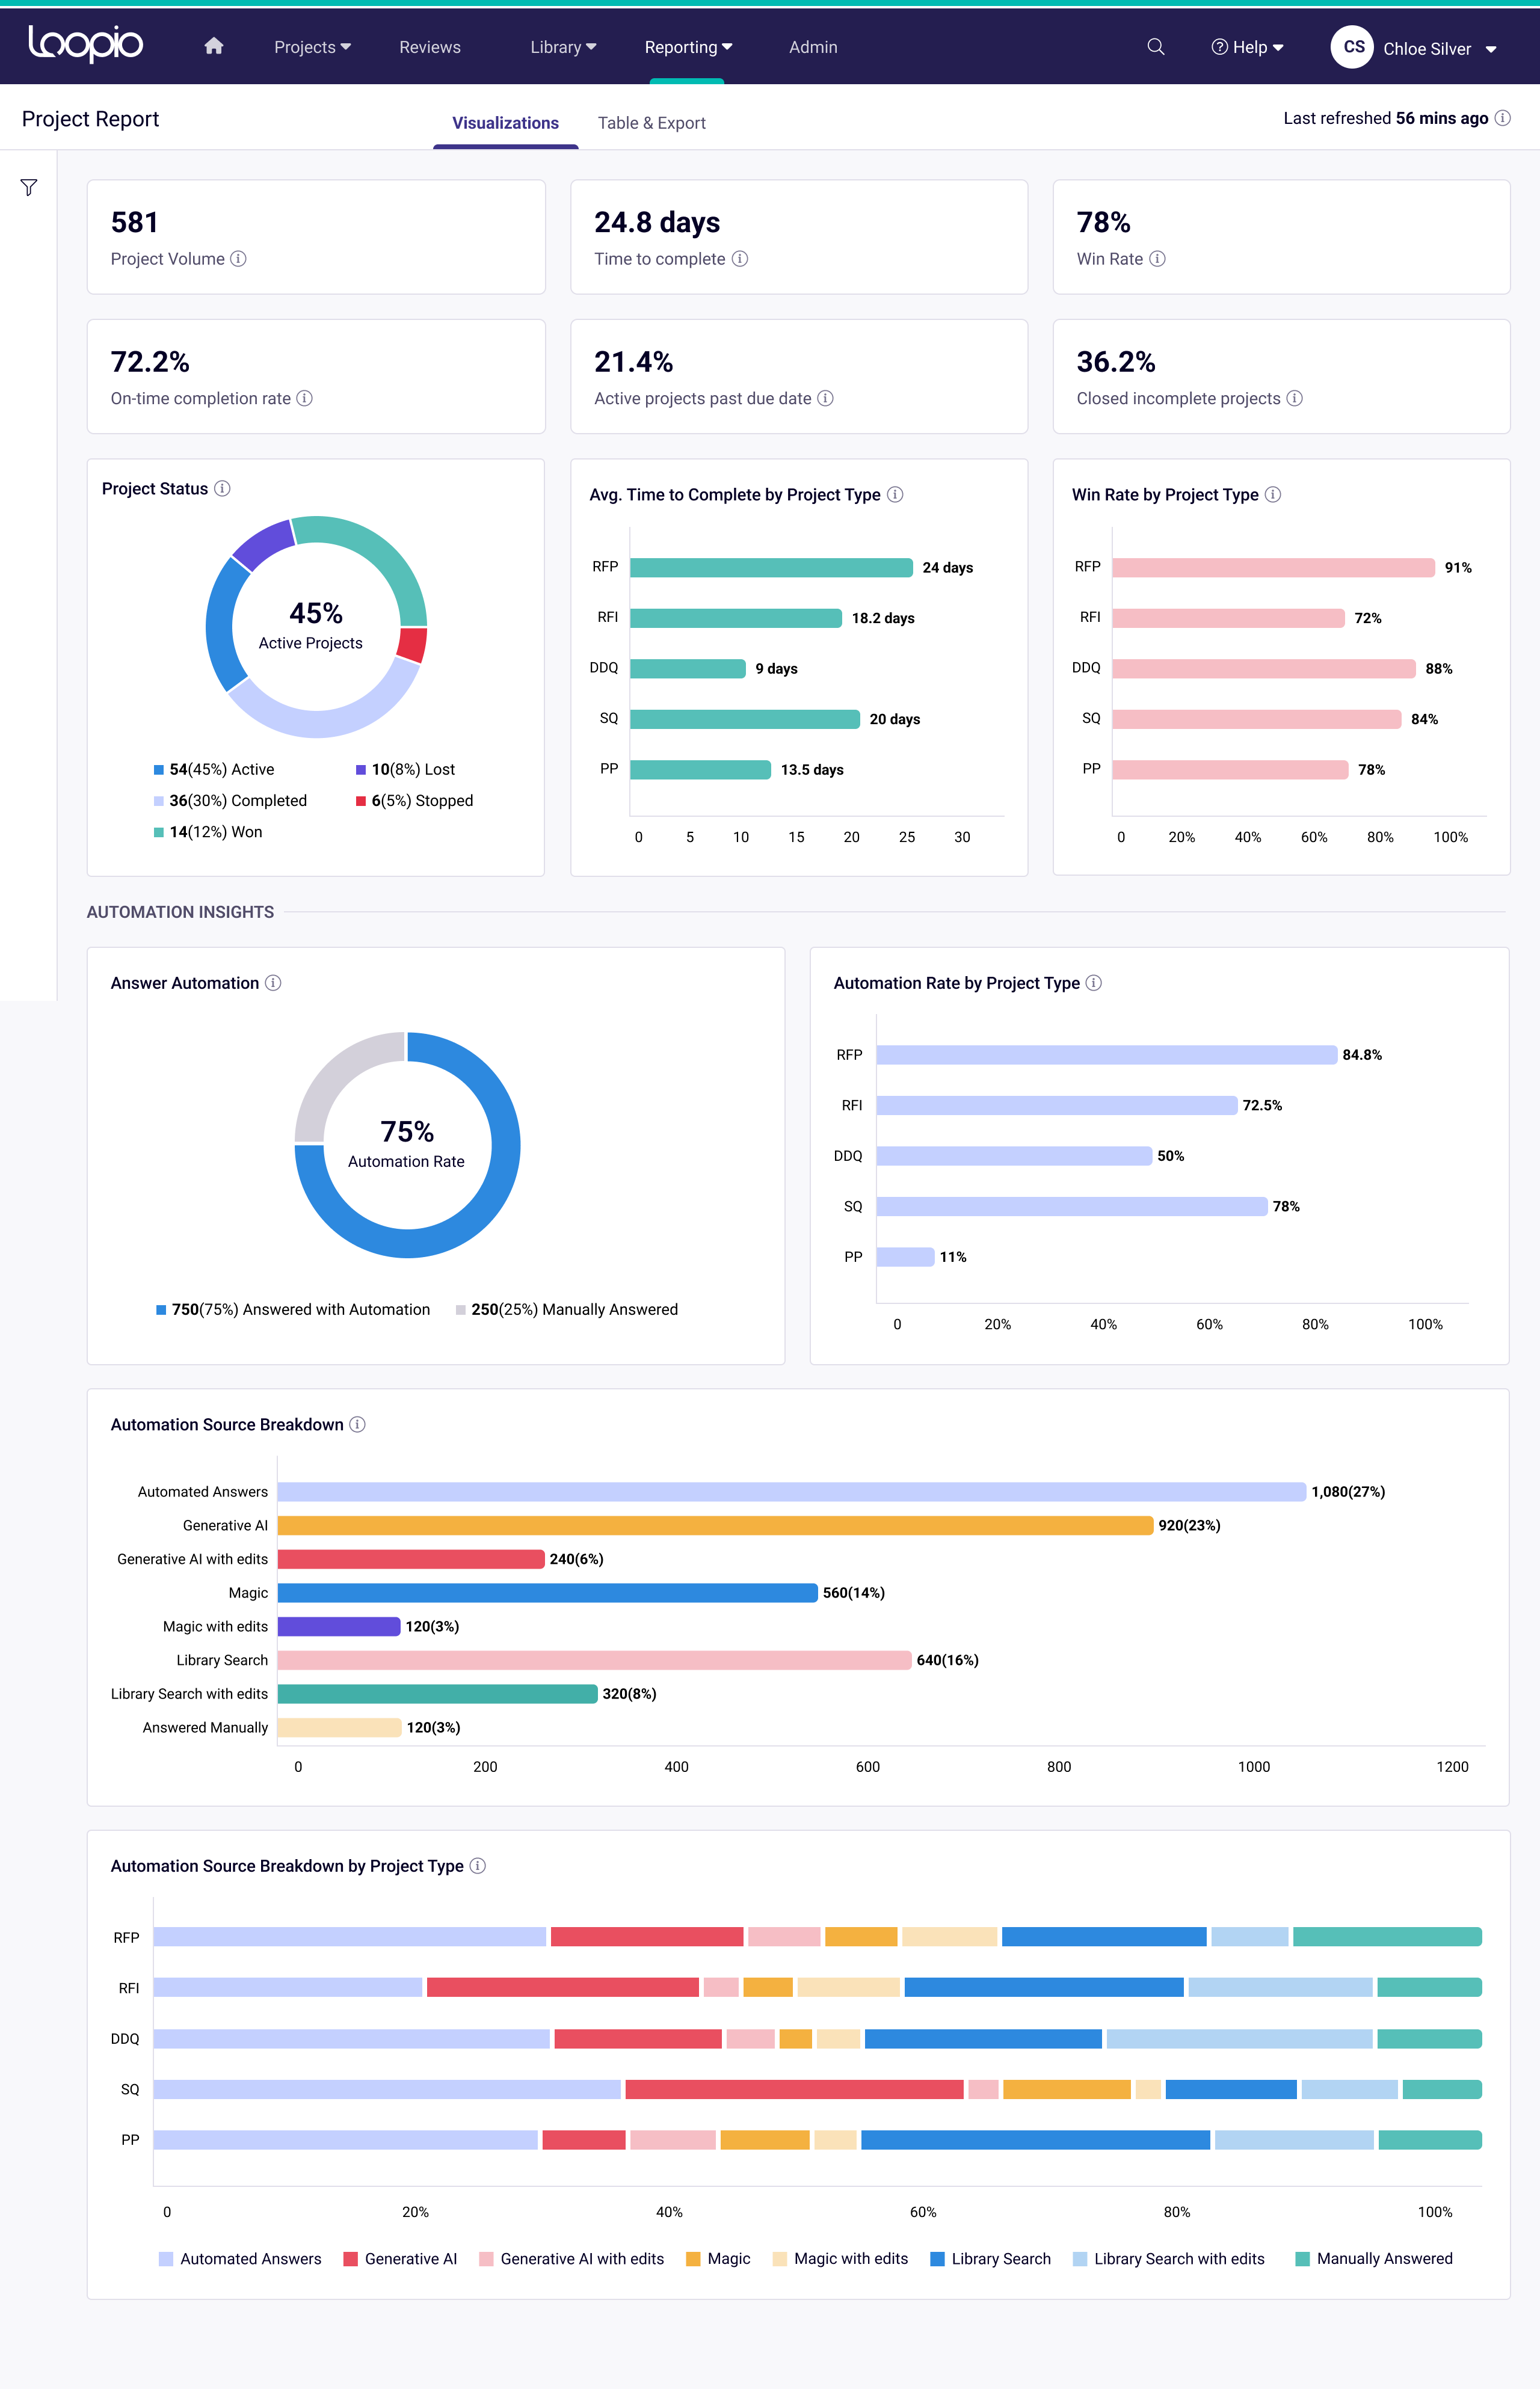Go to the Home icon in navbar

(213, 46)
